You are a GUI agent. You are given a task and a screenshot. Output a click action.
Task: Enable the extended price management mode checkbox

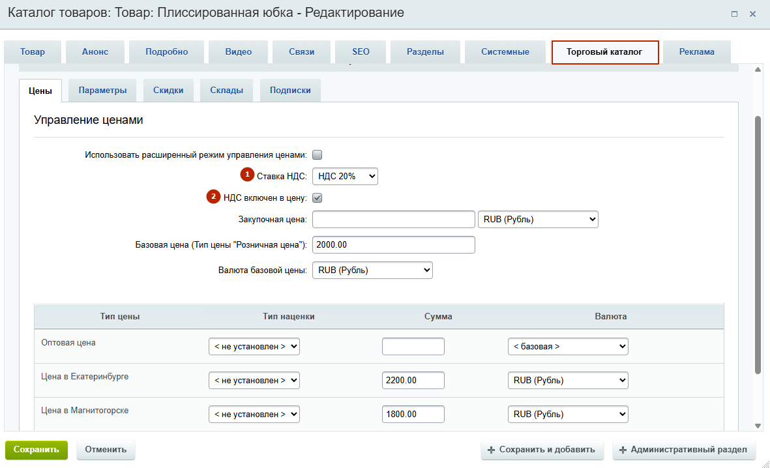[318, 155]
